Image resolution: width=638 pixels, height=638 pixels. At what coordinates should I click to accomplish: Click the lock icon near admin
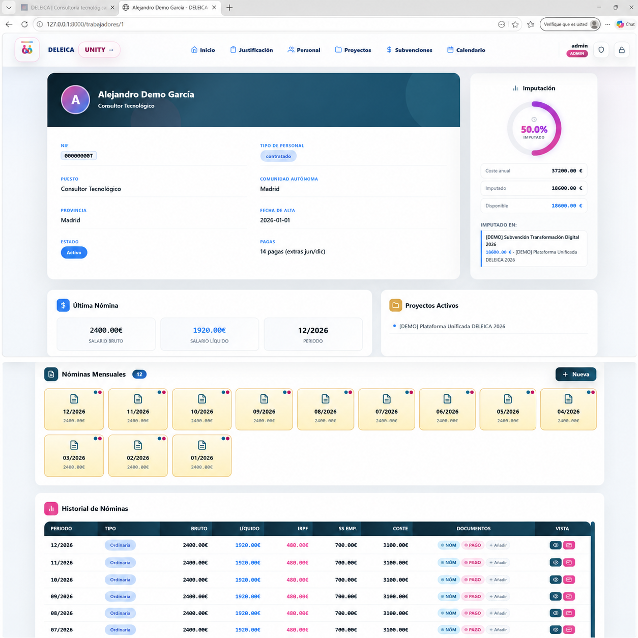(x=622, y=50)
